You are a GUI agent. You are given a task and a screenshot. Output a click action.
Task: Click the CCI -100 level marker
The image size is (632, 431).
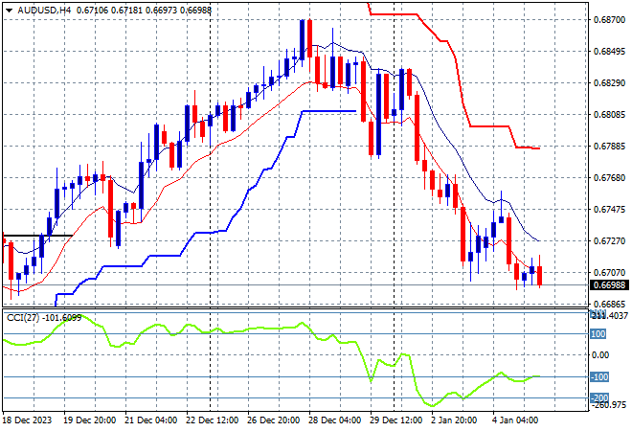pyautogui.click(x=599, y=377)
